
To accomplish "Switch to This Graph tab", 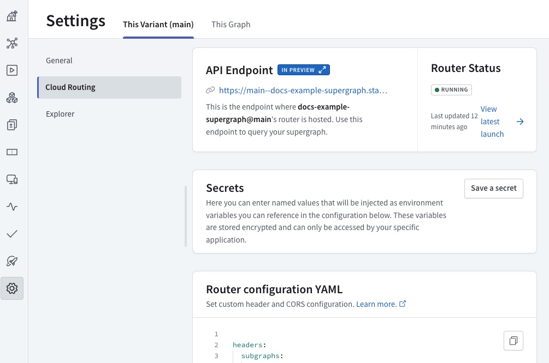I will [231, 25].
